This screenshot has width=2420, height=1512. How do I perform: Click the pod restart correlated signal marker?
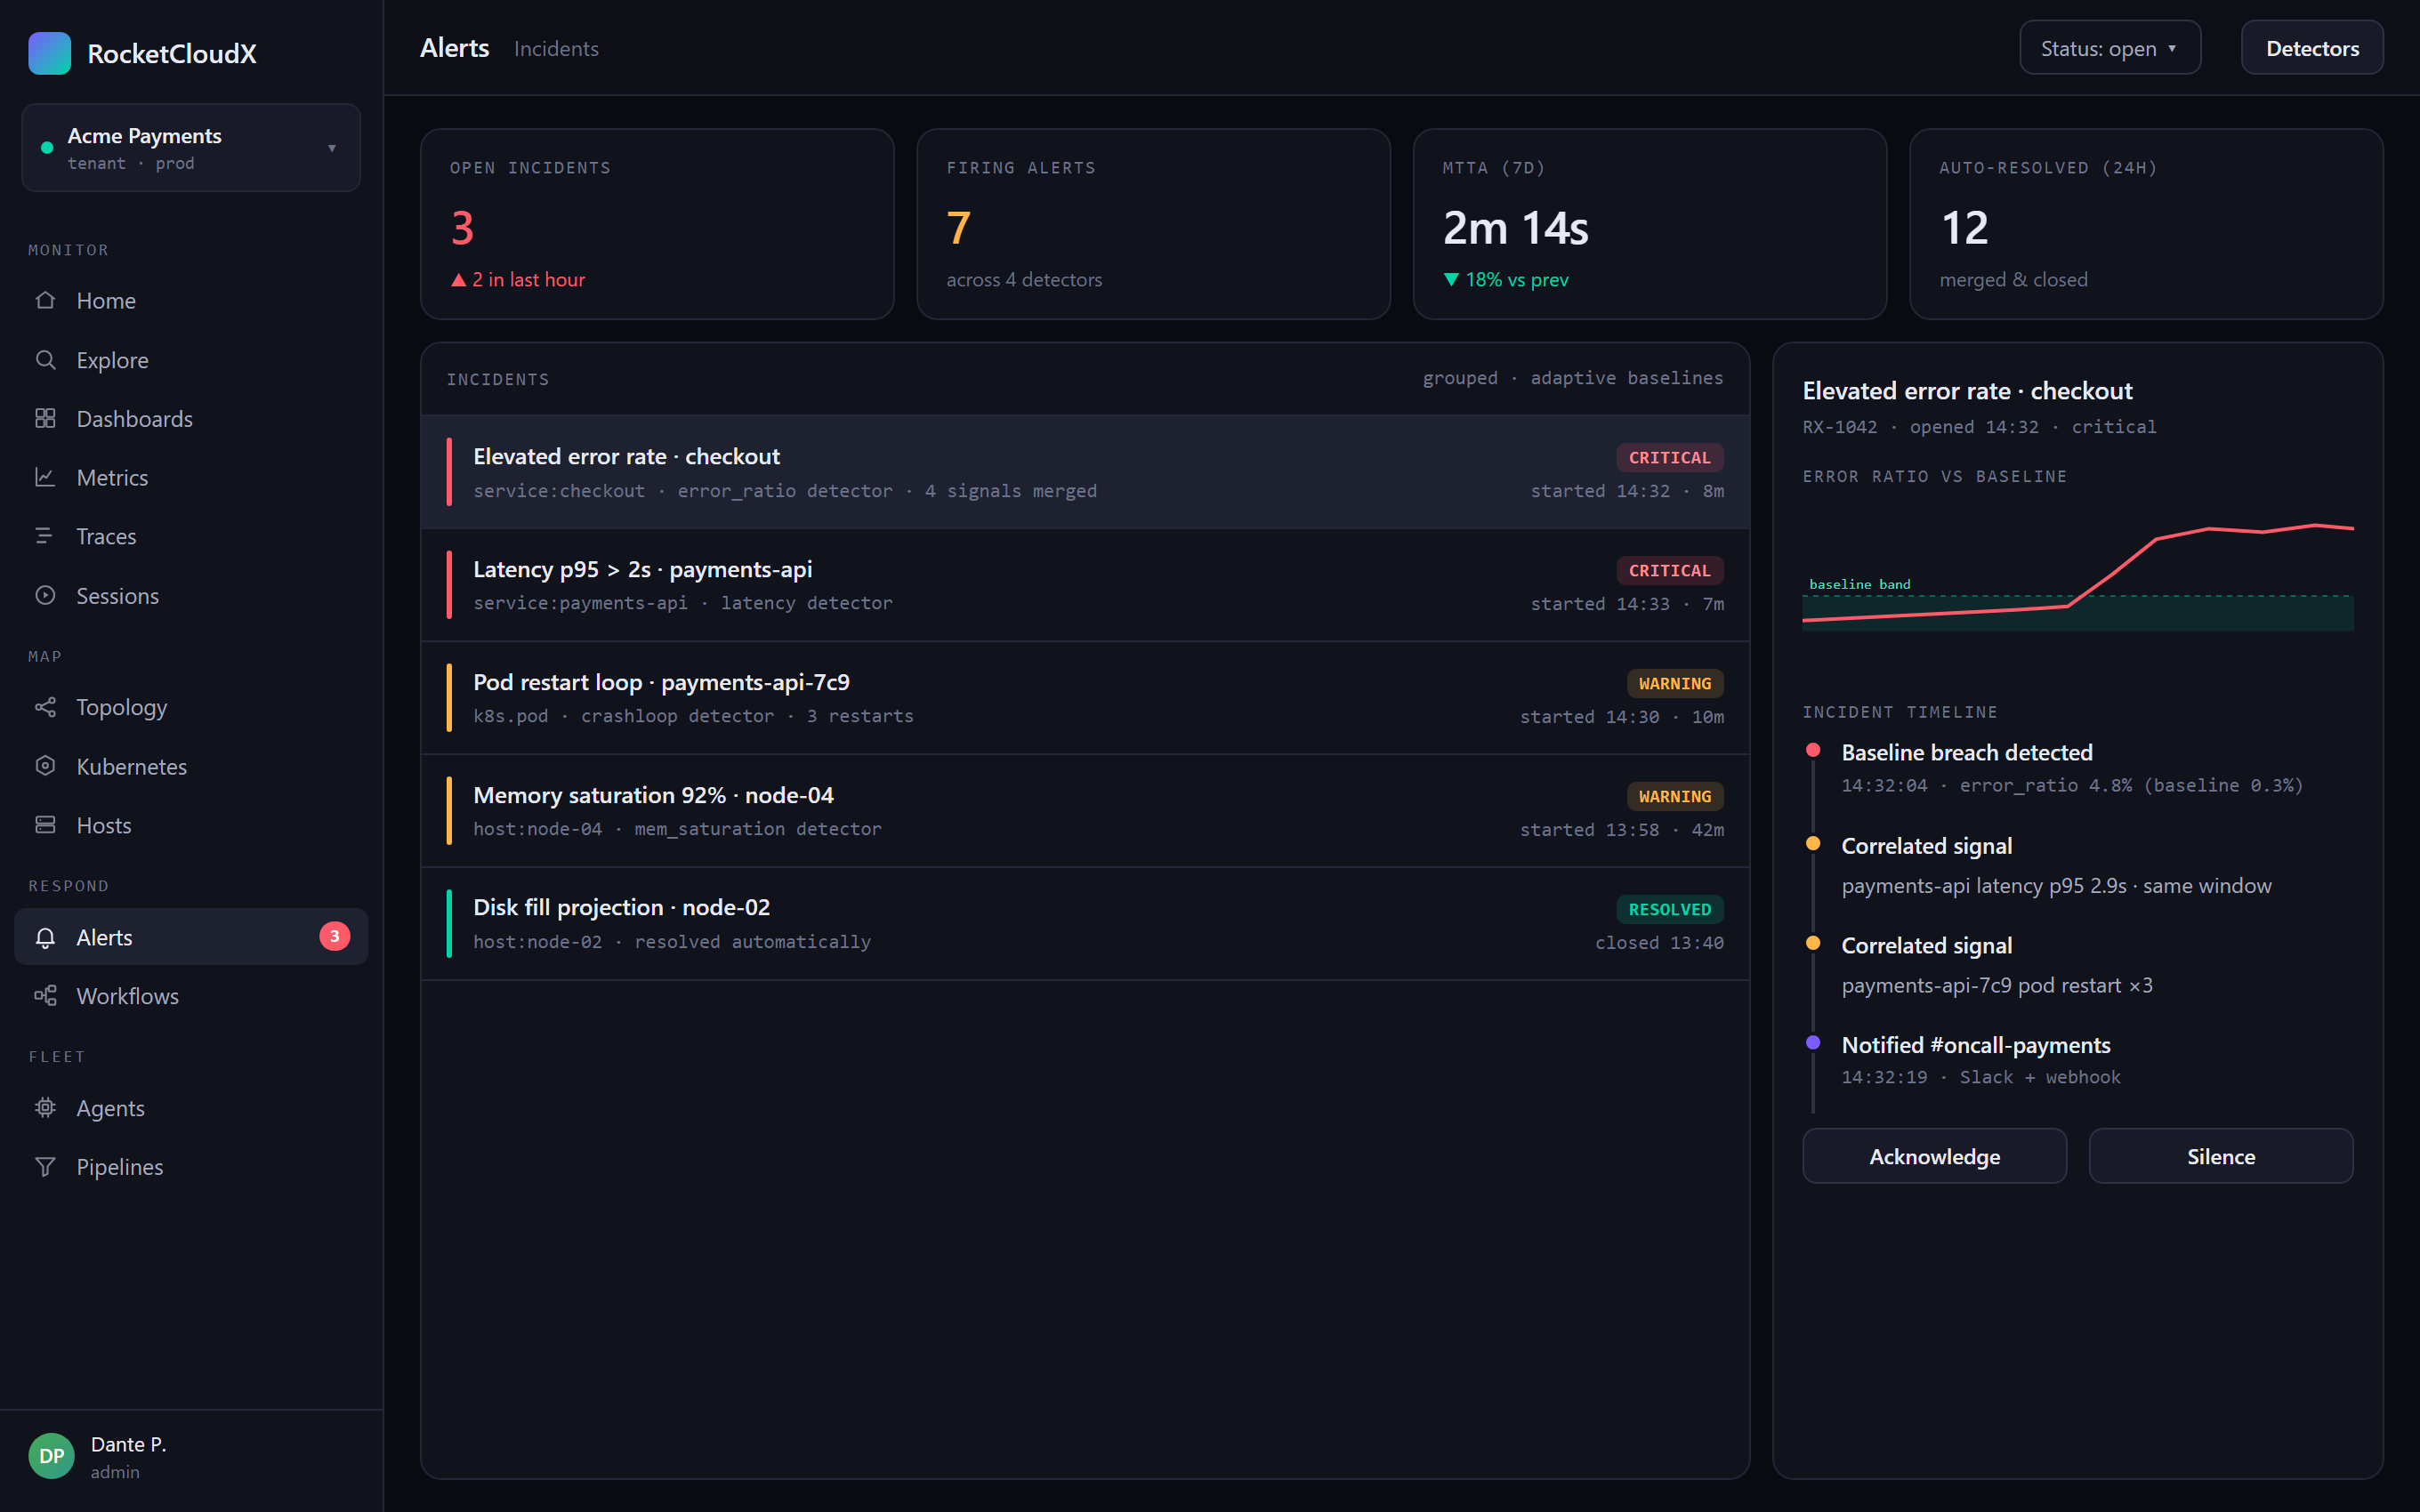[x=1813, y=943]
